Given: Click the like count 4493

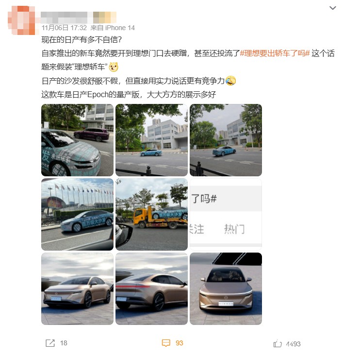Looking at the screenshot, I should coord(293,344).
